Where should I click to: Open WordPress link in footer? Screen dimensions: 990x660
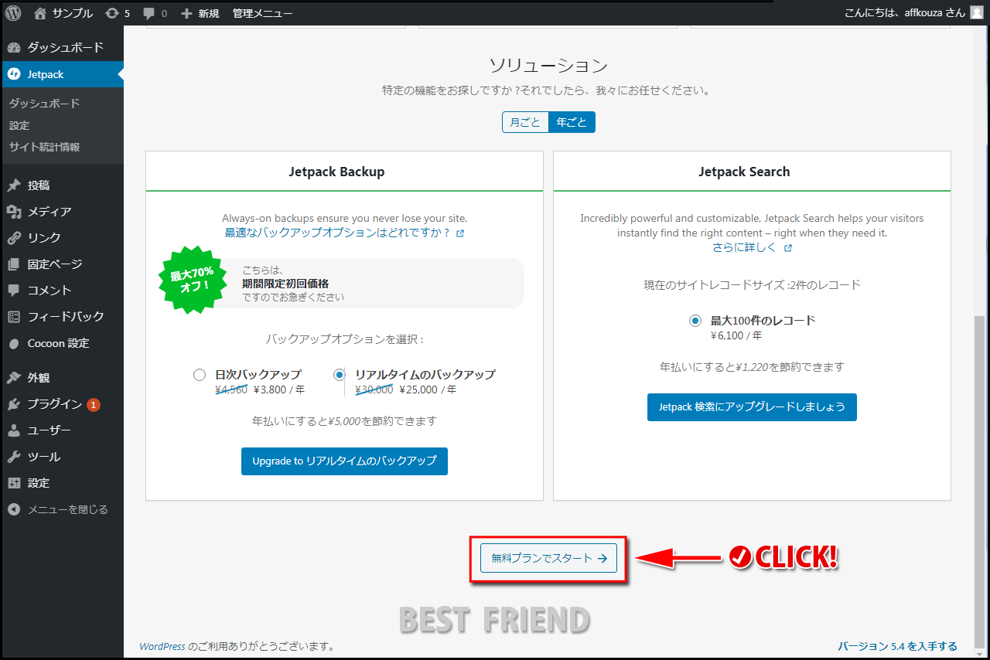coord(162,646)
